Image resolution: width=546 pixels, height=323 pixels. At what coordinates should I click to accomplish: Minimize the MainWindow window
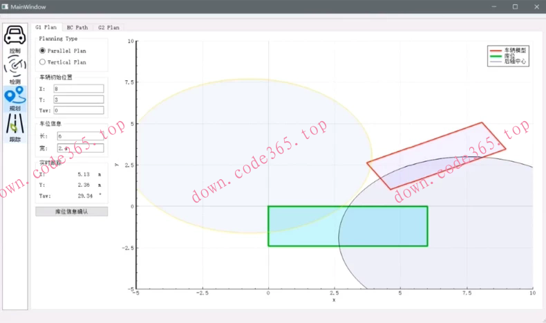[493, 7]
